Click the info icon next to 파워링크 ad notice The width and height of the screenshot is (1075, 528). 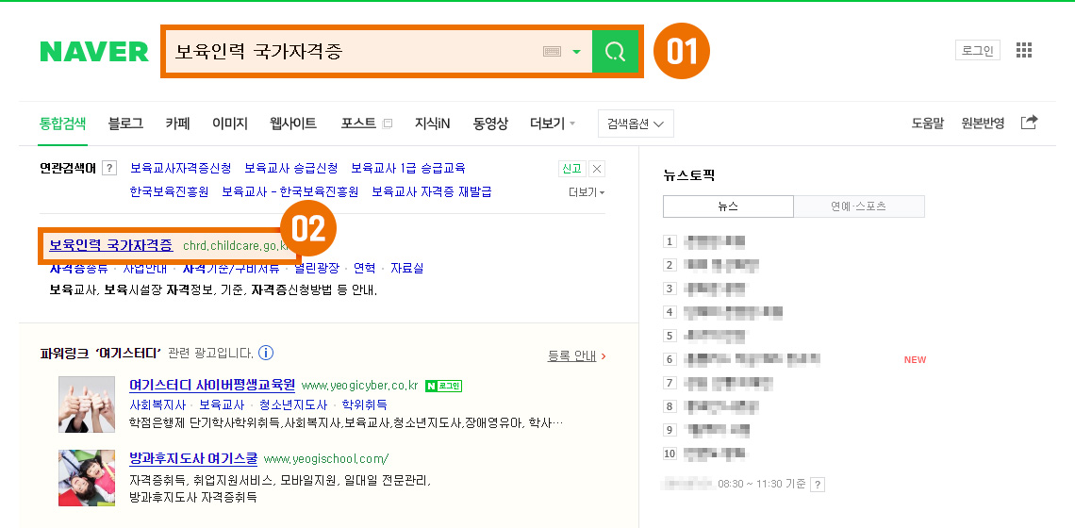[266, 354]
